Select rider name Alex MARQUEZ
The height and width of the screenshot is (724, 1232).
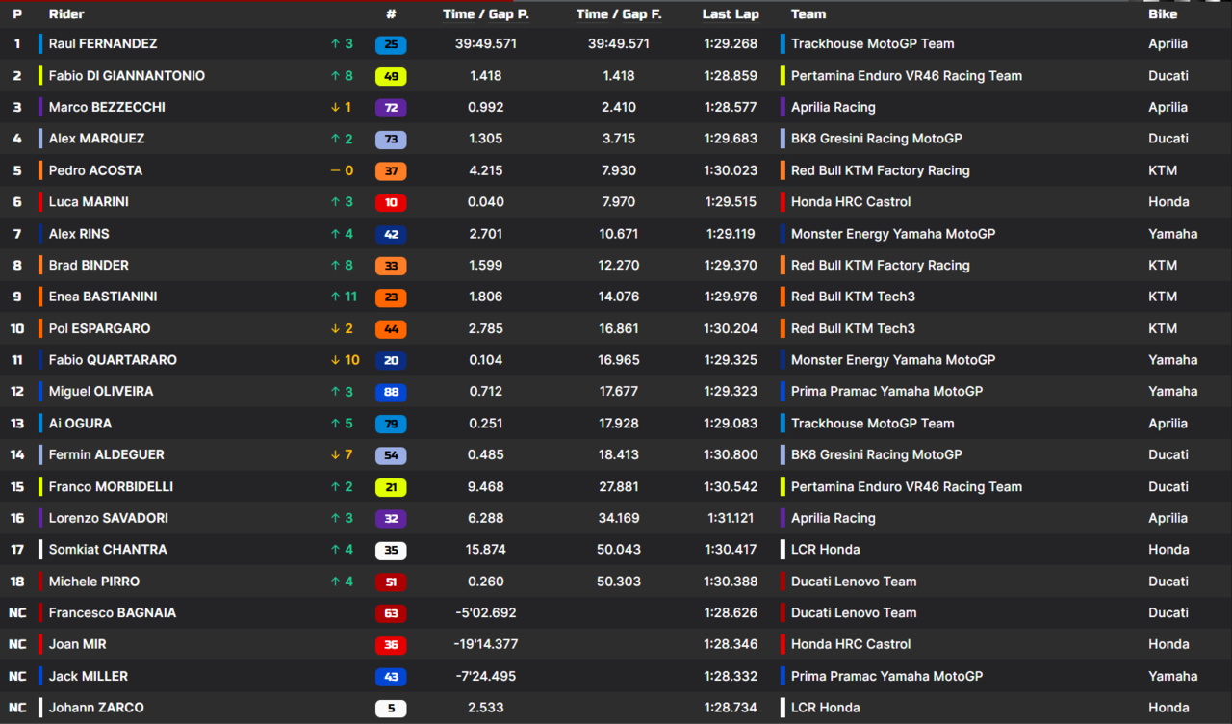[96, 139]
